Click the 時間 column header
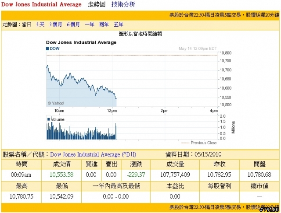 tap(22, 164)
